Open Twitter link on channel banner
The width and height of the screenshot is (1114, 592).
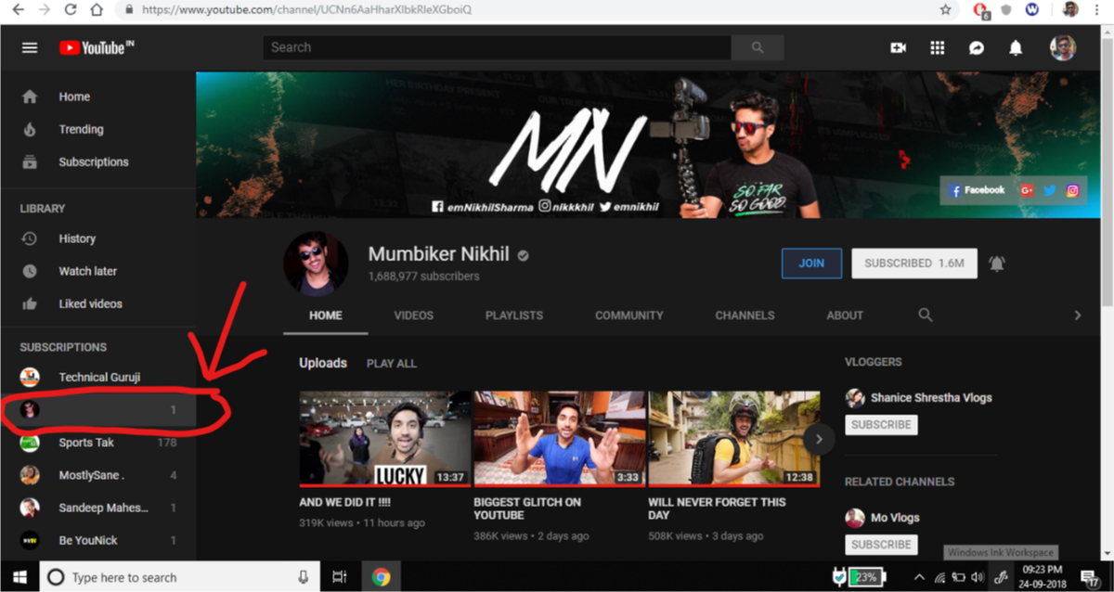pos(1050,190)
